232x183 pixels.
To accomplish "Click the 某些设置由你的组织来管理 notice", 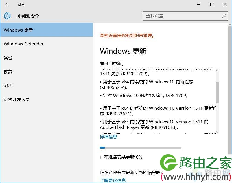I will (127, 36).
